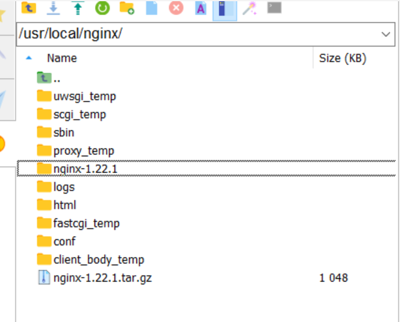This screenshot has width=400, height=322.
Task: Sort by the Size (KB) column header
Action: [342, 58]
